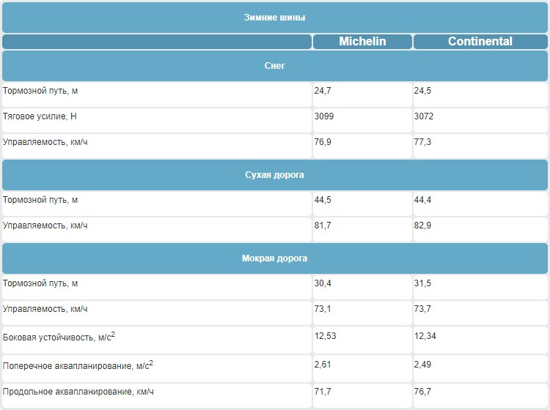Click Michelin traction value 3099
Image resolution: width=550 pixels, height=410 pixels.
(324, 116)
